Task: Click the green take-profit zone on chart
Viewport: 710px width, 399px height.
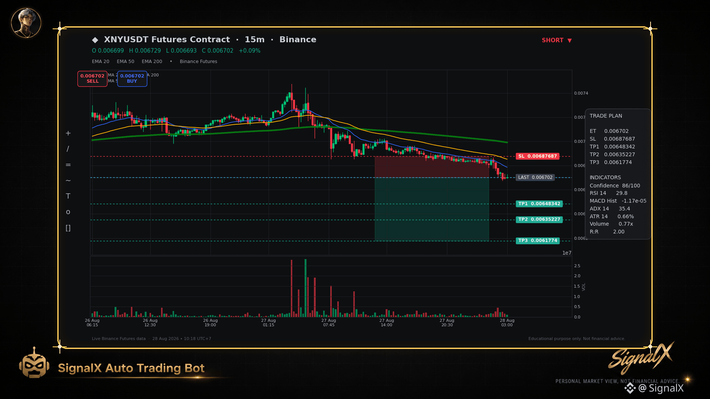Action: pos(431,209)
